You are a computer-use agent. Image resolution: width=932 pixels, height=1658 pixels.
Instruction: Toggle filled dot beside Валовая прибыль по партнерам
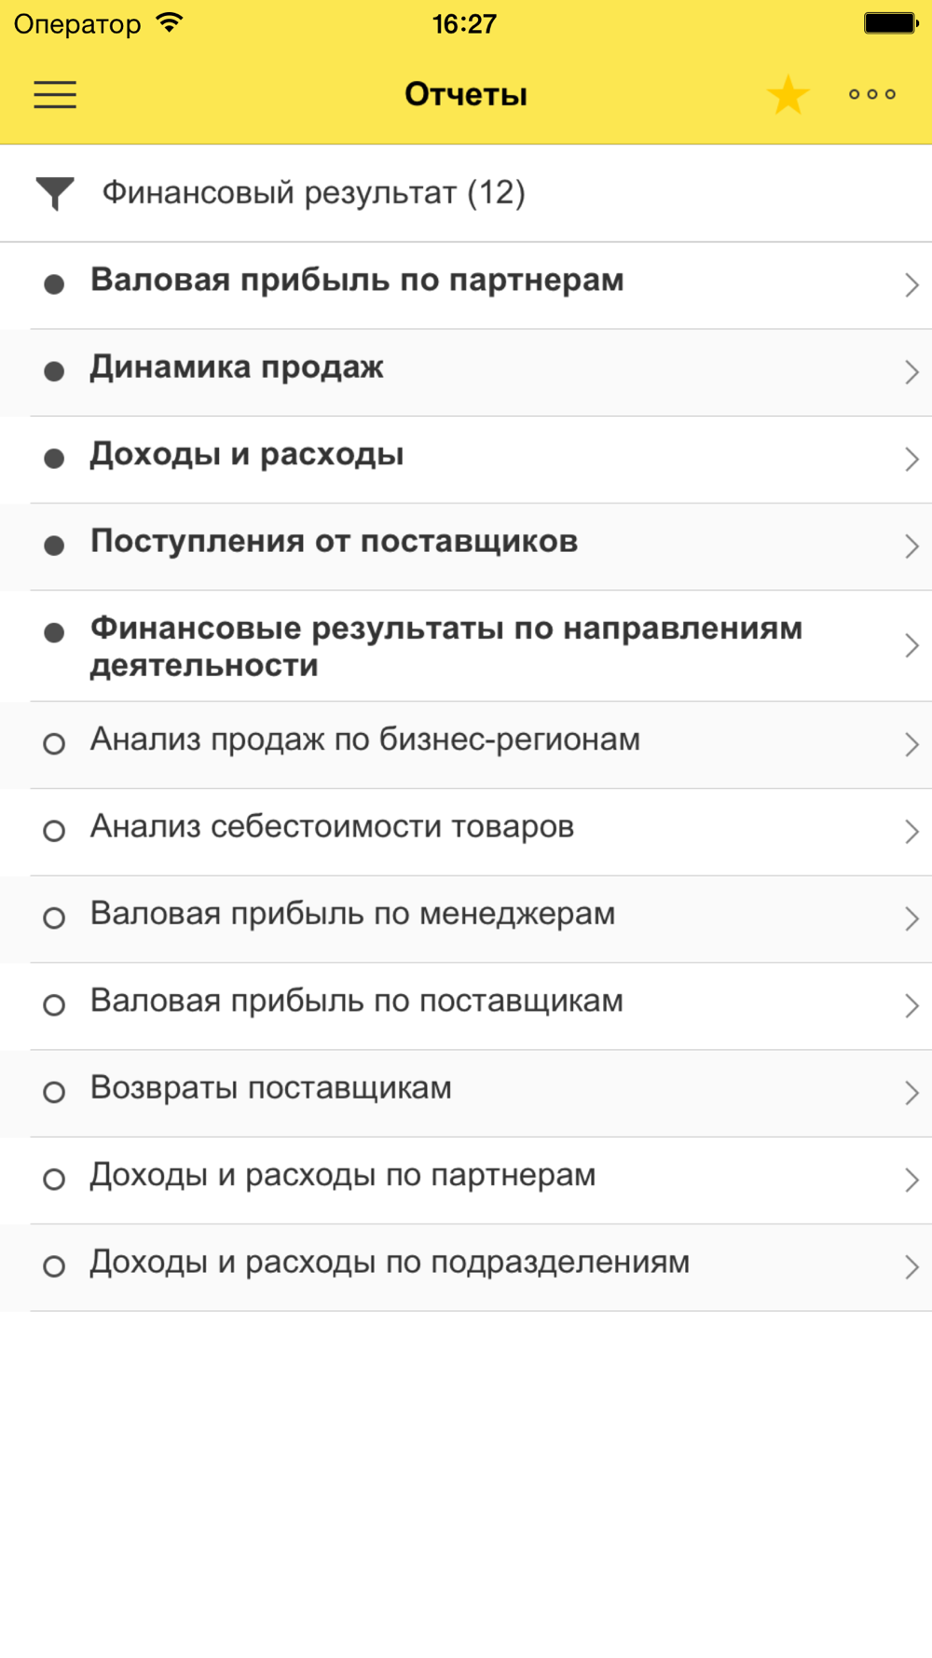[54, 284]
